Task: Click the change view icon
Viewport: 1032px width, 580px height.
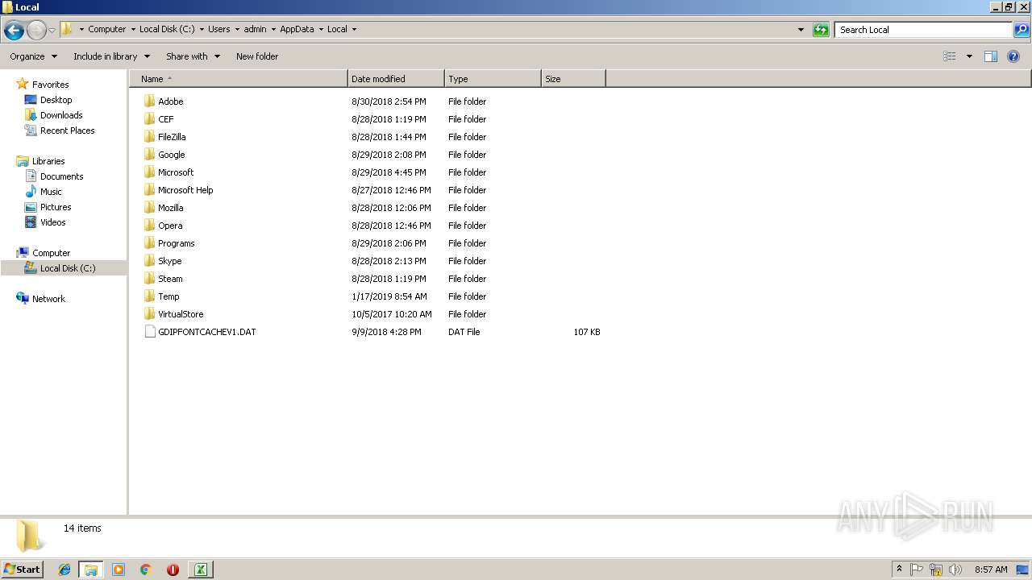Action: pyautogui.click(x=950, y=56)
